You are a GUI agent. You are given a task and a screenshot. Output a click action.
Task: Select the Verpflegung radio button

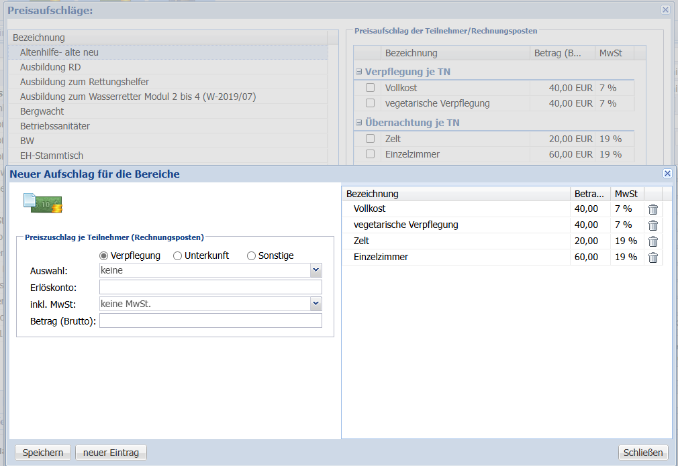104,255
